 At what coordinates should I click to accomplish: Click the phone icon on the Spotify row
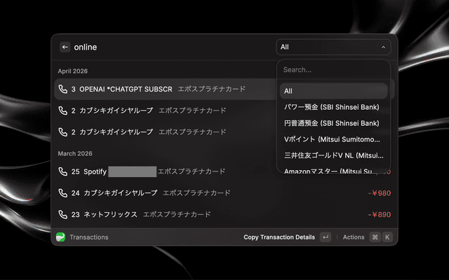63,171
